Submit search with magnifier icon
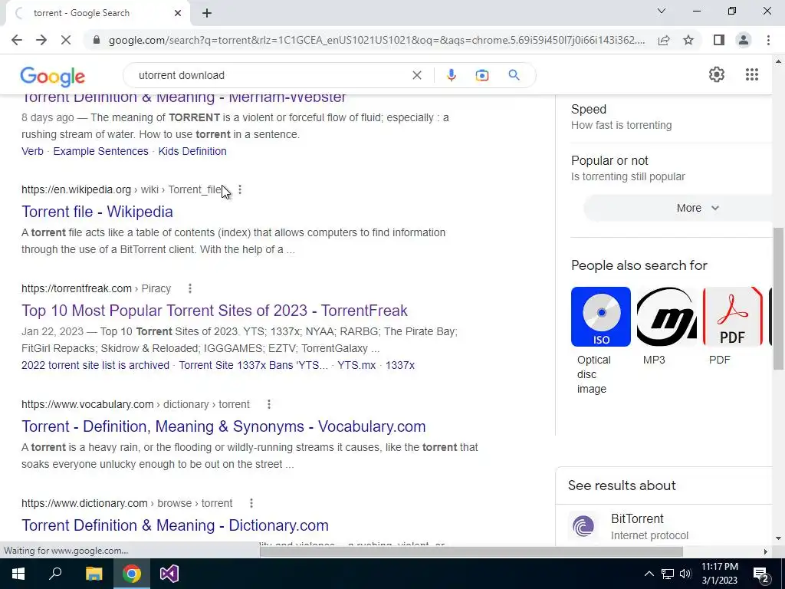This screenshot has height=589, width=785. pos(514,75)
